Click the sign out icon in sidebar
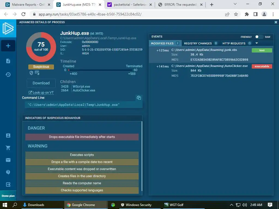 (8, 185)
